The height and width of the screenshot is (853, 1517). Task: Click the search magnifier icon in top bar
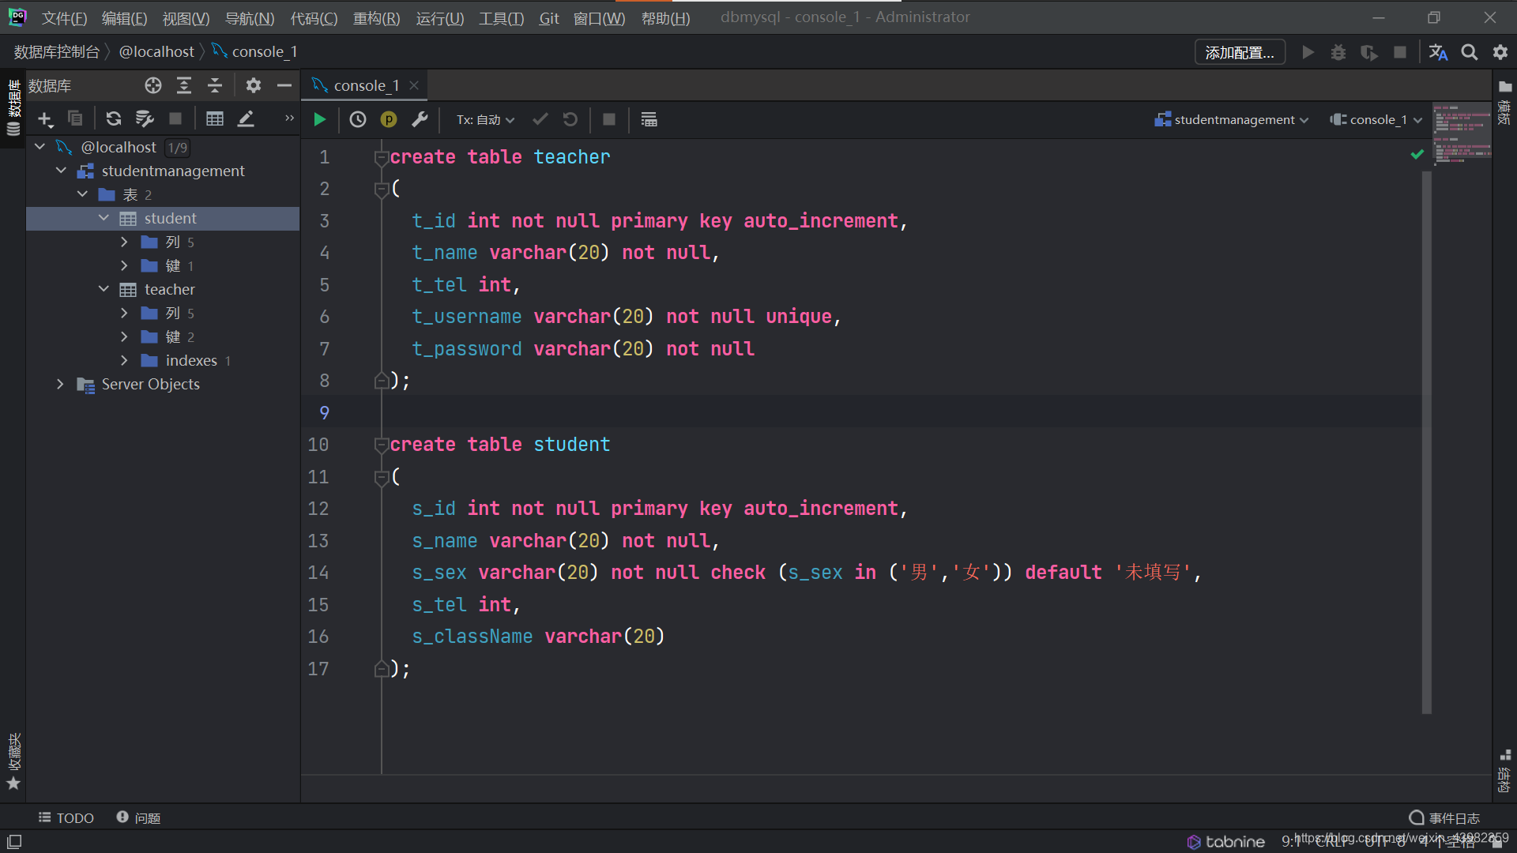point(1469,52)
